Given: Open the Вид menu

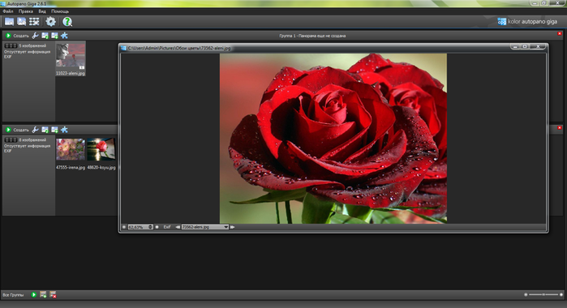Looking at the screenshot, I should pyautogui.click(x=42, y=11).
